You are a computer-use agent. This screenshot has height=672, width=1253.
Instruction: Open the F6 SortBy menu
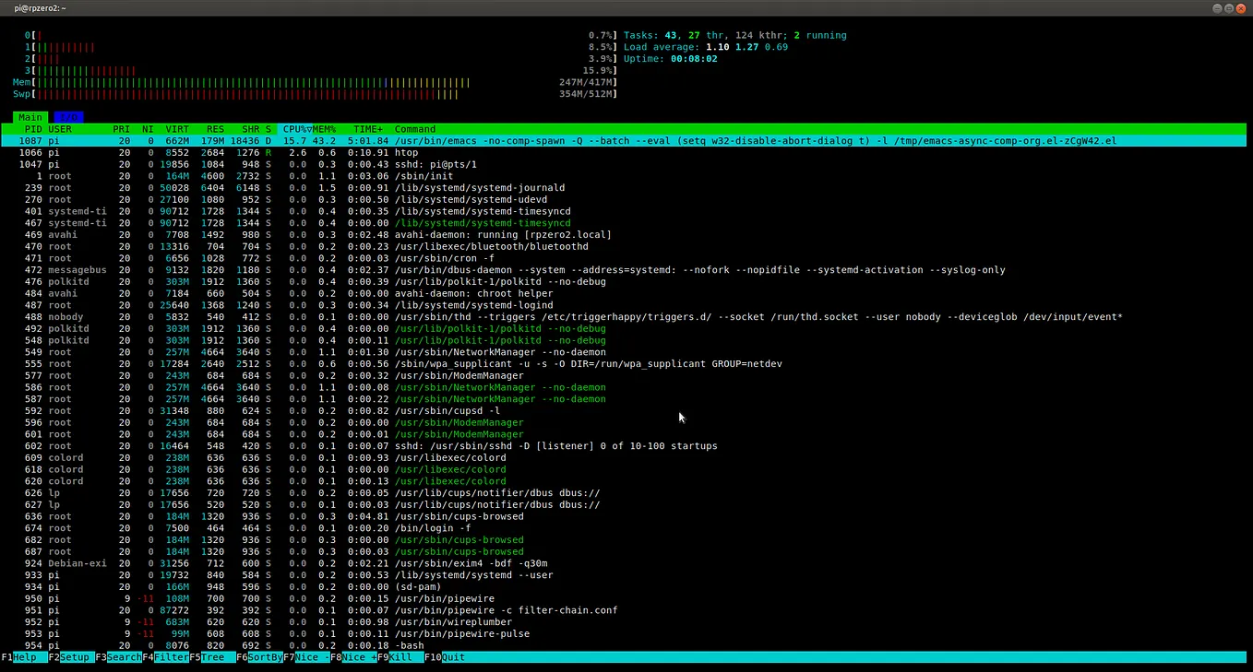(x=259, y=657)
